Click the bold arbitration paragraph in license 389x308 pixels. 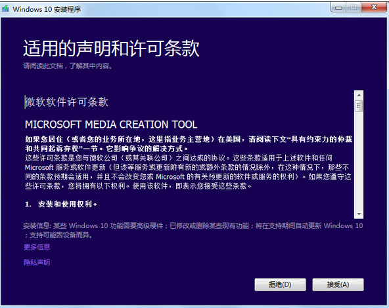click(189, 144)
